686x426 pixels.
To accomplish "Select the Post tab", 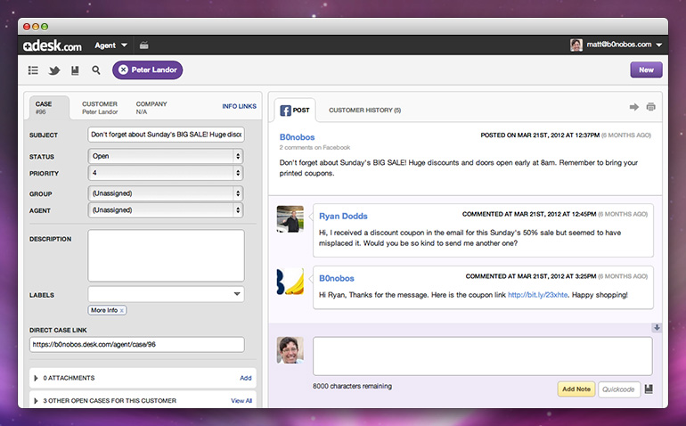I will [x=295, y=111].
